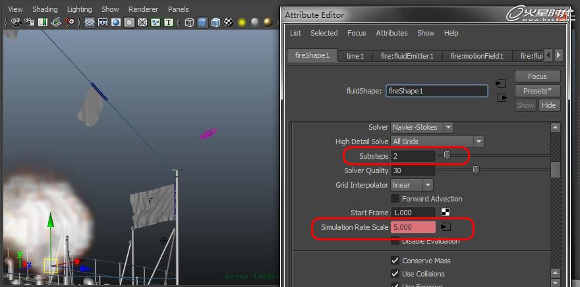Open the View menu in viewport panel

(15, 9)
